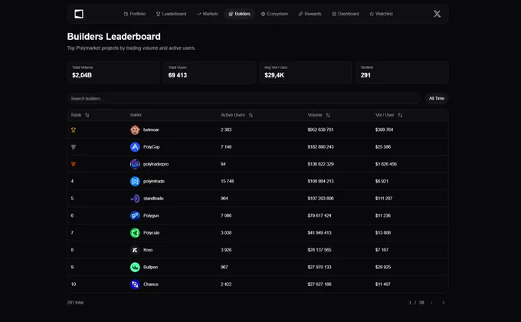Open the Watchlist tab
Viewport: 521px width, 322px height.
(x=381, y=14)
